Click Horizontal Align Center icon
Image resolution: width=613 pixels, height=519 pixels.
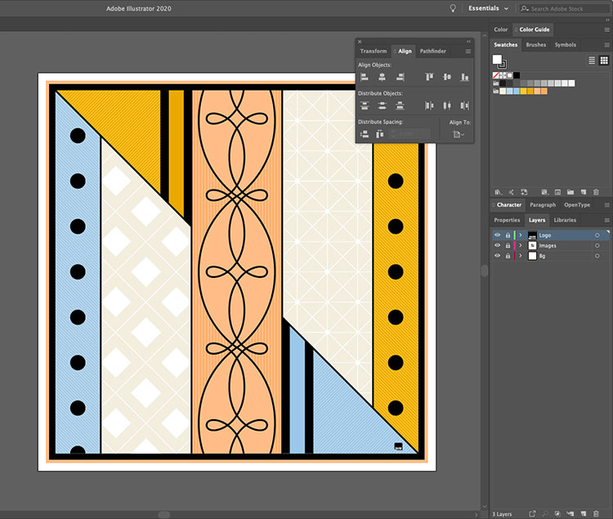click(382, 77)
